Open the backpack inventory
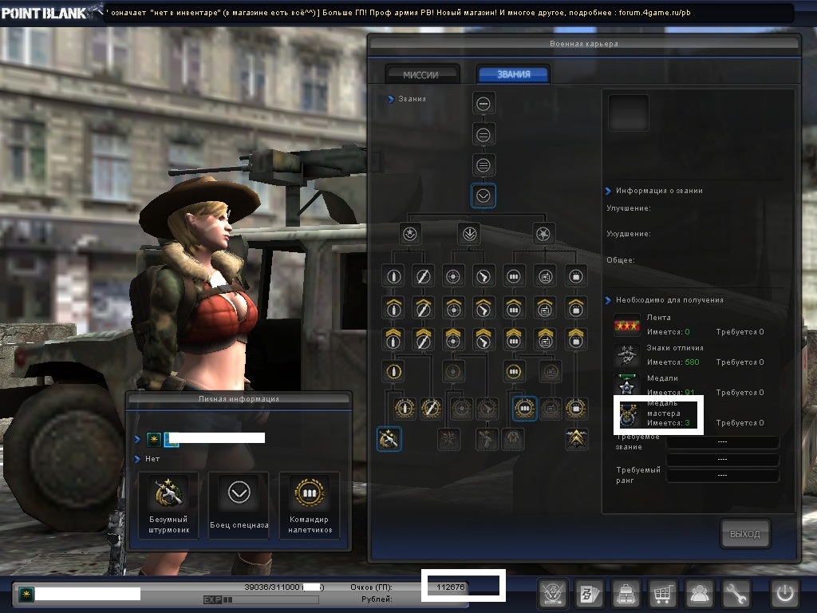Screen dimensions: 817x613 coord(626,593)
